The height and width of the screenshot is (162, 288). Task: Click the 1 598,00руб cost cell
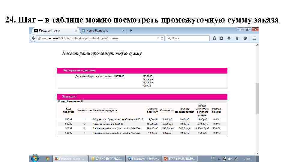[167, 128]
